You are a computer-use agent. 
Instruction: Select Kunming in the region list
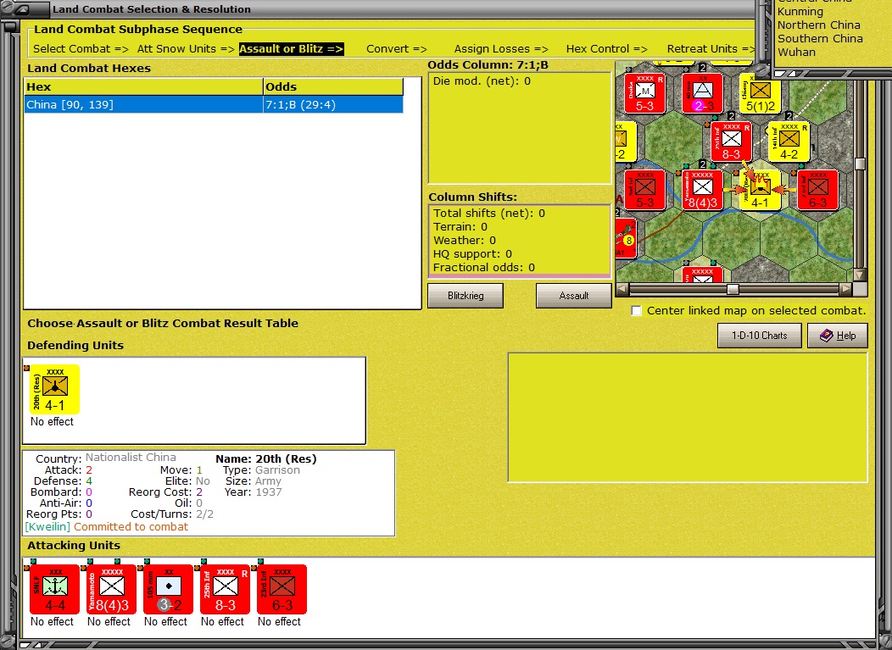[x=800, y=11]
